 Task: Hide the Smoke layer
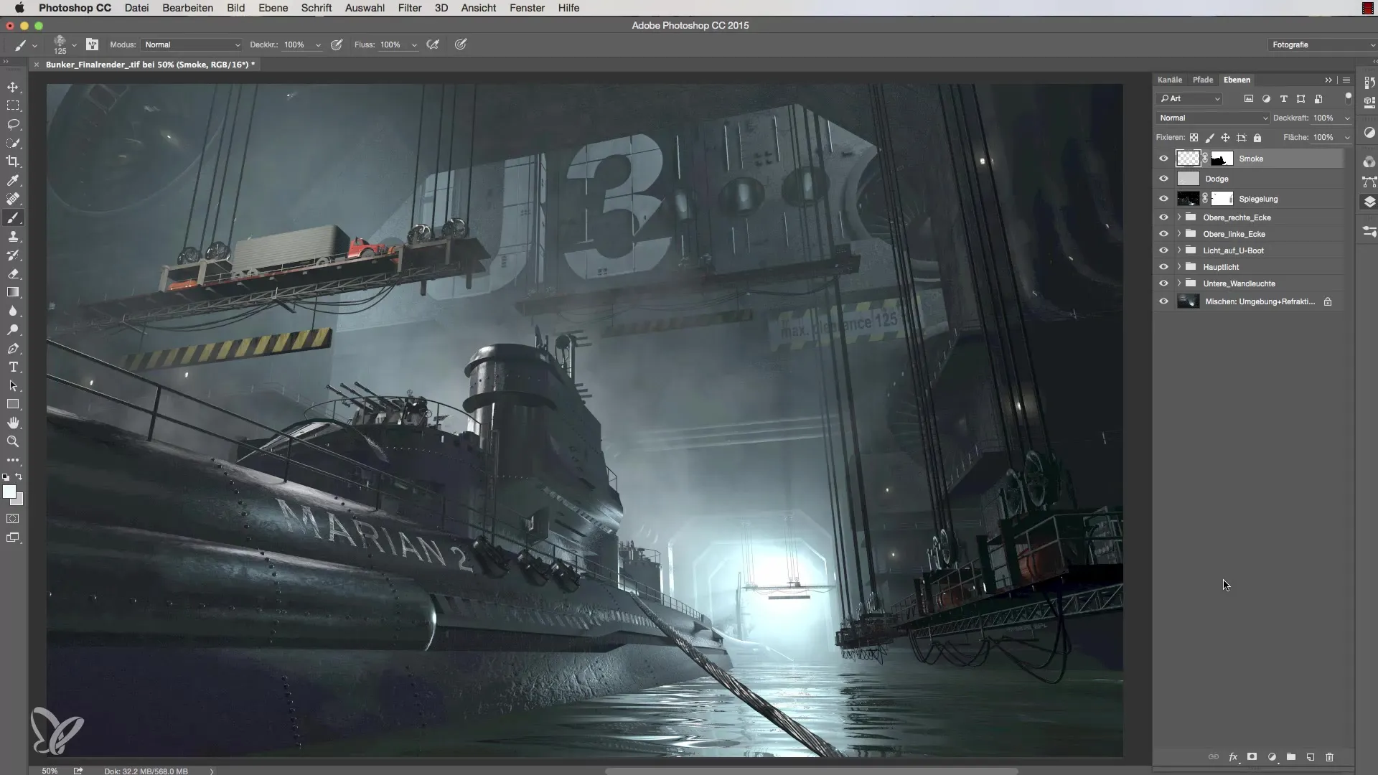(x=1163, y=159)
